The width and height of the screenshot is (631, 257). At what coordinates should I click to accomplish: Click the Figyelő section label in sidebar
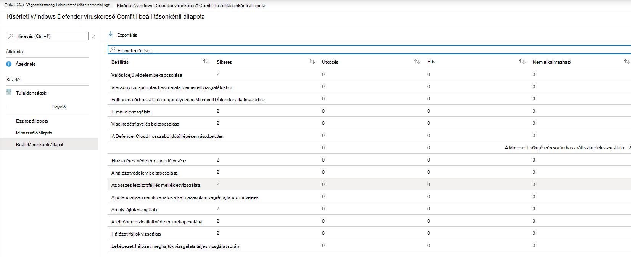pyautogui.click(x=58, y=107)
